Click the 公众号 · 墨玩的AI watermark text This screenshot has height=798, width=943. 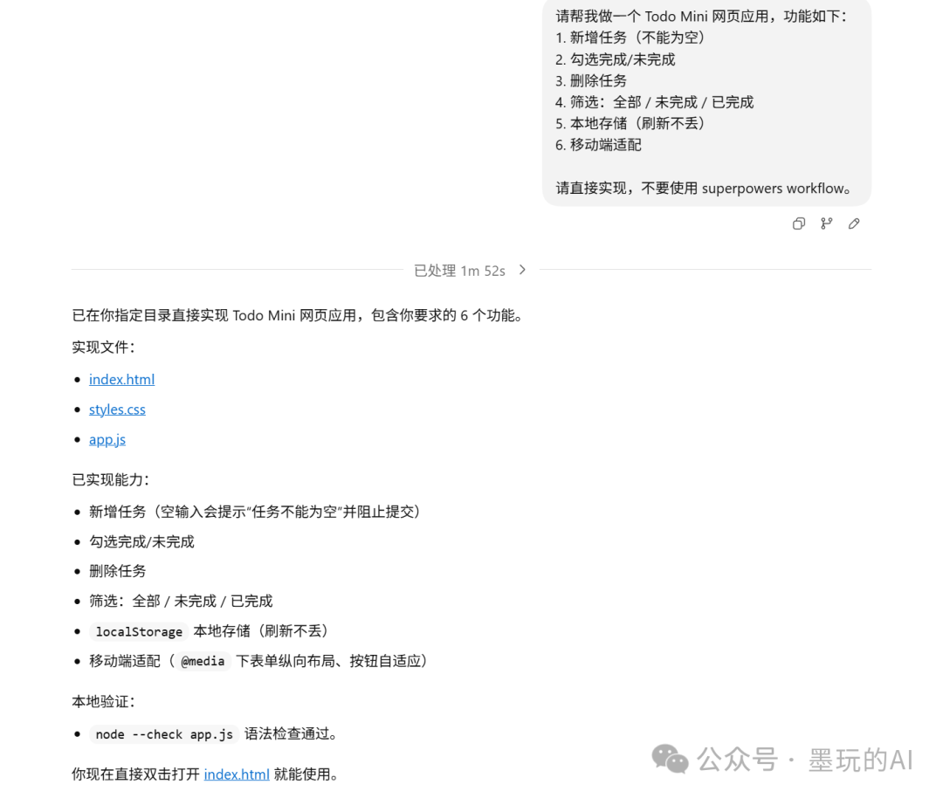point(803,760)
